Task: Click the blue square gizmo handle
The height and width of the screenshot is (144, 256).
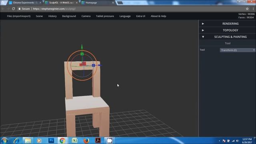Action: pos(93,65)
